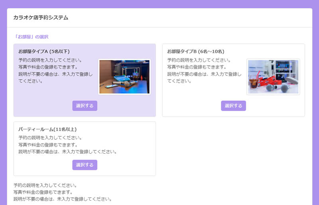319x205 pixels.
Task: Click empty space right of パーティールーム's 選択する
Action: pyautogui.click(x=128, y=165)
